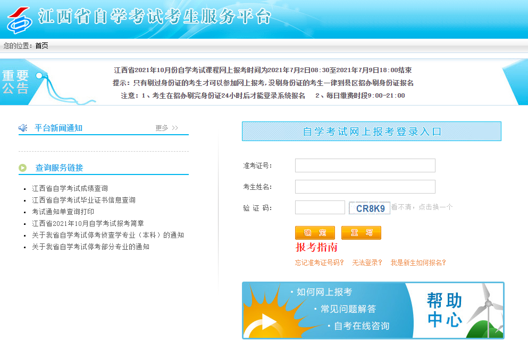The height and width of the screenshot is (341, 528).
Task: Open 如何网上报考 in help banner
Action: [x=324, y=292]
